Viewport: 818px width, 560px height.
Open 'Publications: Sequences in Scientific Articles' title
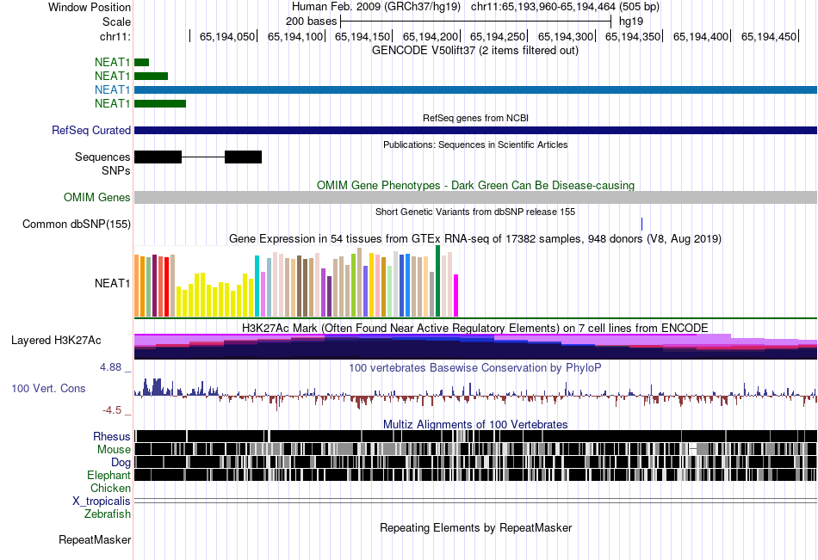point(475,145)
